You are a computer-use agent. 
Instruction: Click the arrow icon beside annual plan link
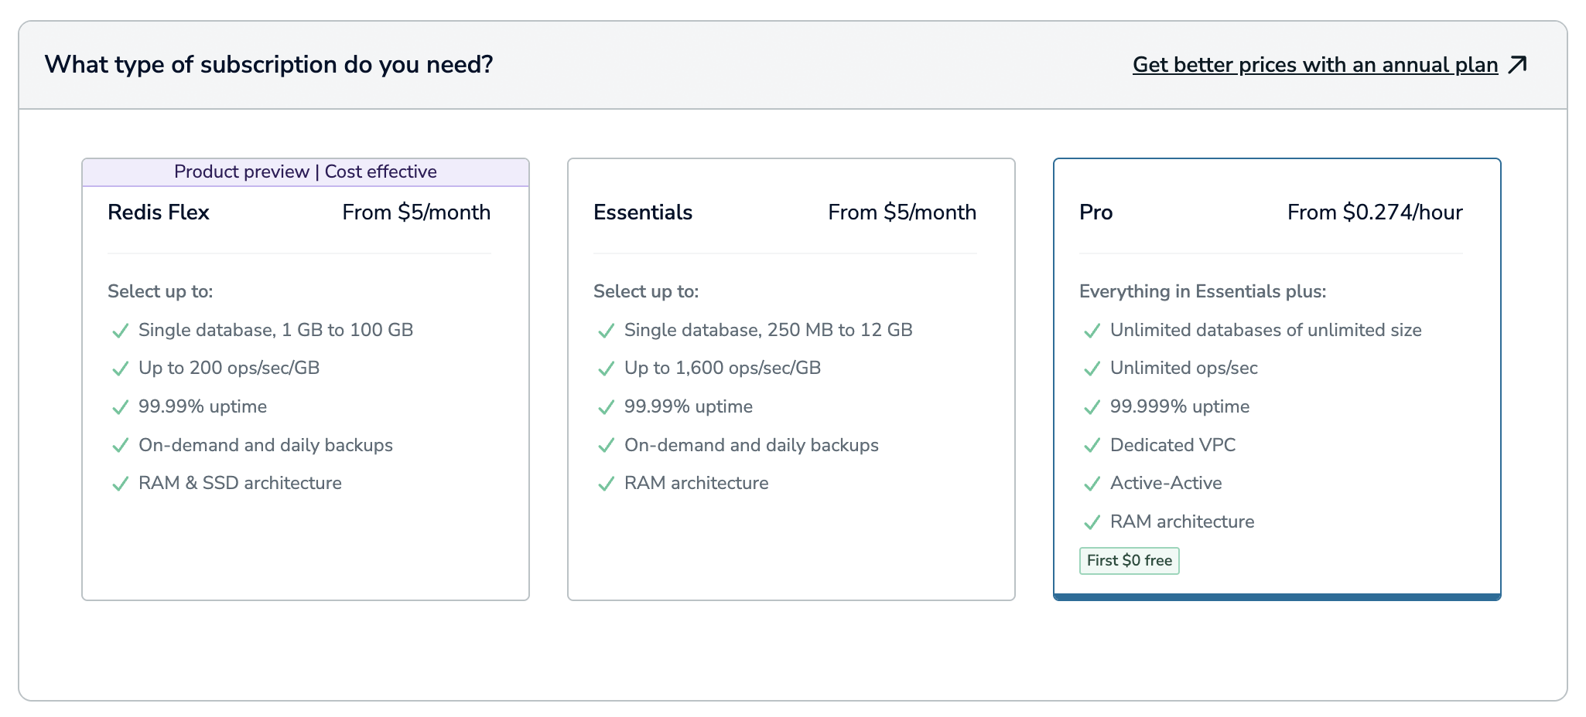(x=1518, y=64)
